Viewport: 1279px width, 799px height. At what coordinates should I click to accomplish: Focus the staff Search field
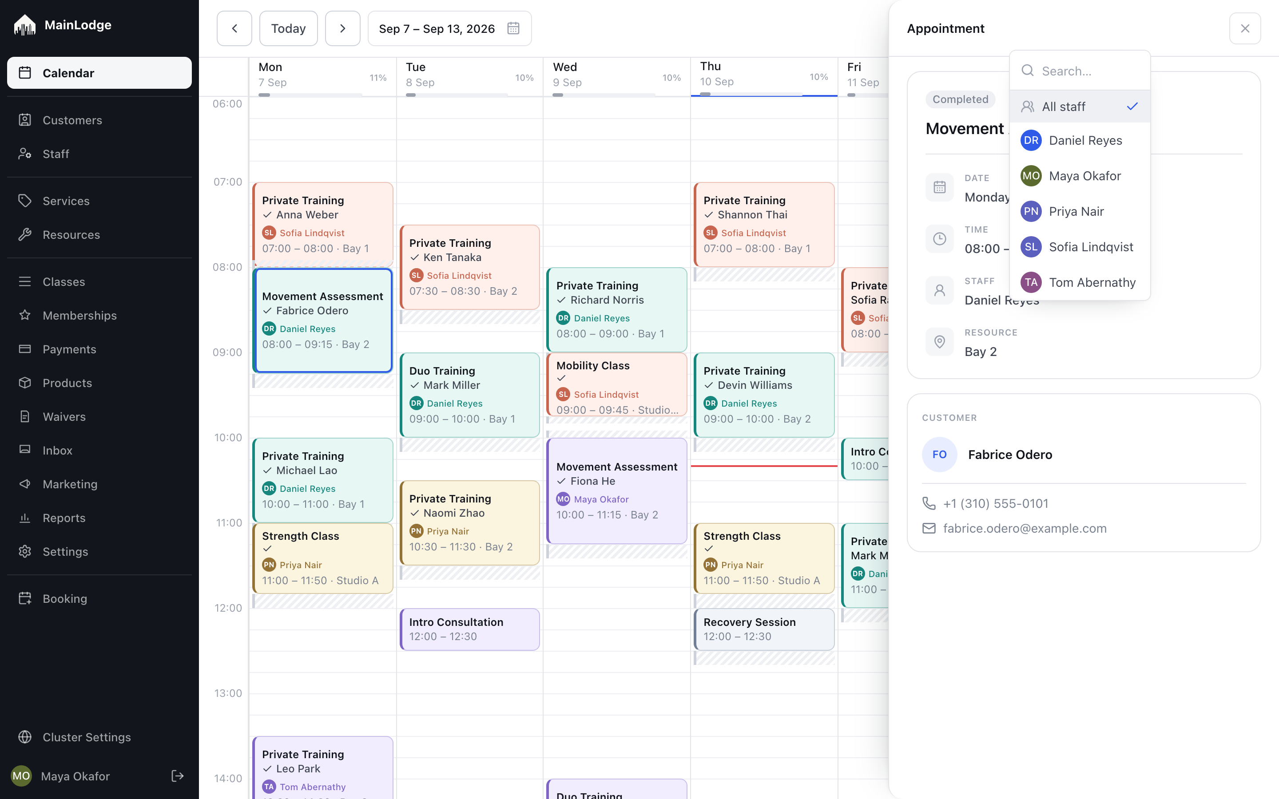(1080, 71)
